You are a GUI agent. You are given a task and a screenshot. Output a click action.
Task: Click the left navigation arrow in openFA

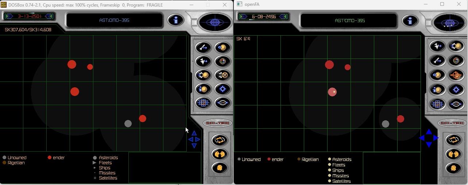click(422, 138)
